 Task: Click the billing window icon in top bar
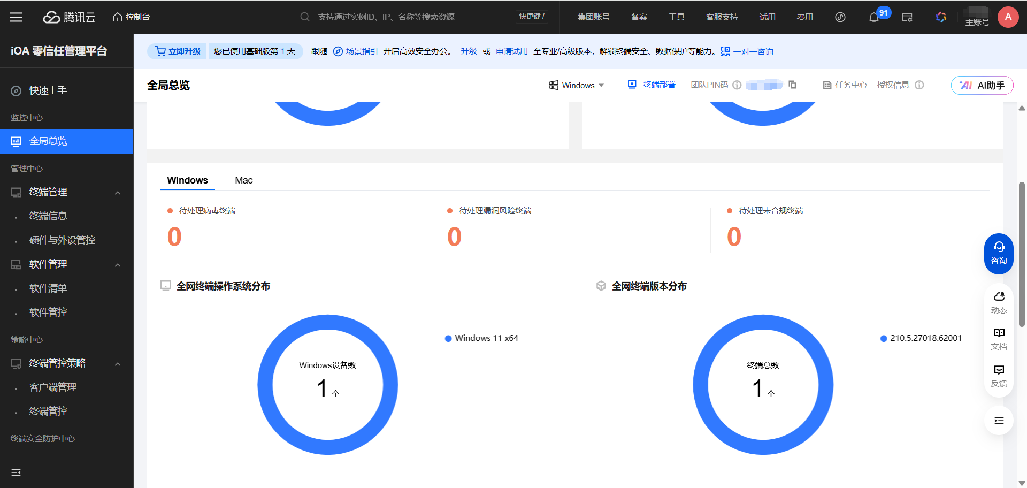click(907, 17)
